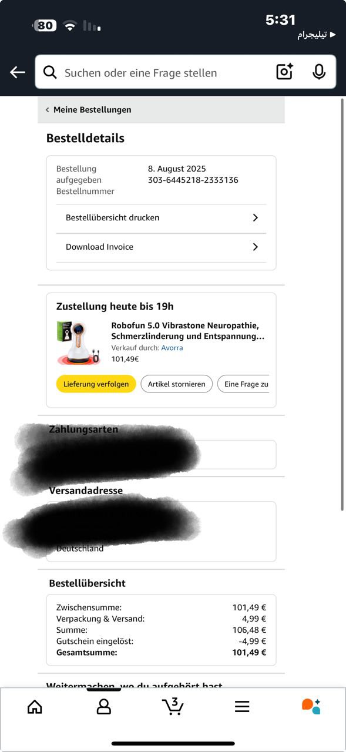The image size is (346, 752).
Task: Open the Rufus AI assistant icon
Action: tap(311, 706)
